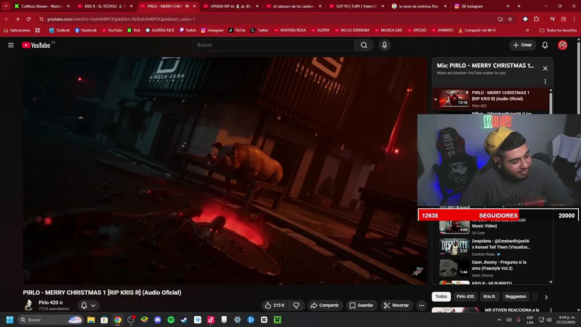Open the Mix playlist options menu
The image size is (581, 327).
(545, 82)
